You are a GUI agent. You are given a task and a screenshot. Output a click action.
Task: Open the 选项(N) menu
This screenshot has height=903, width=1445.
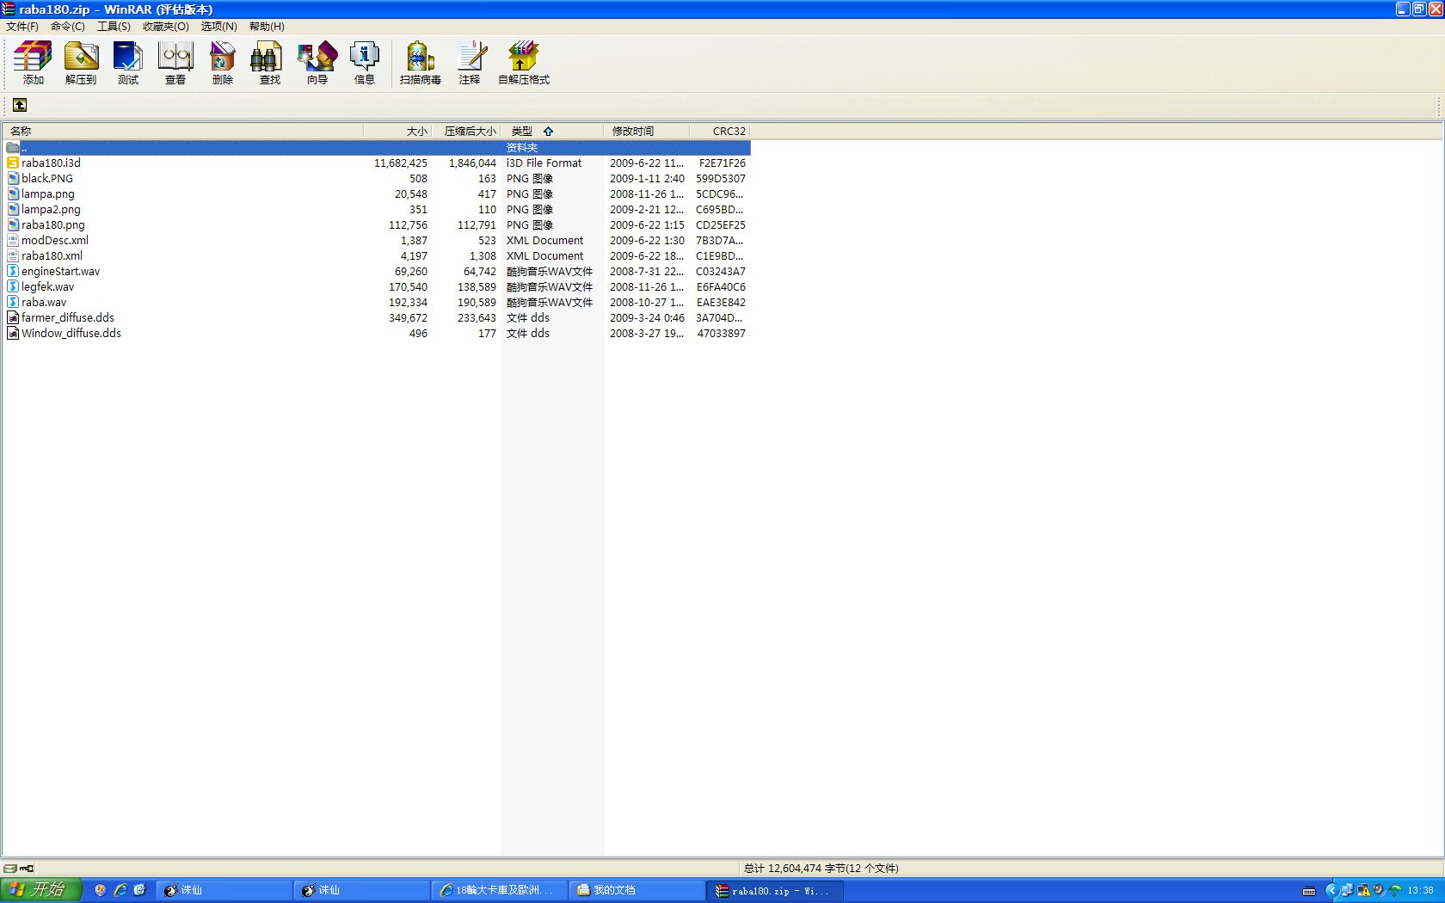(219, 27)
